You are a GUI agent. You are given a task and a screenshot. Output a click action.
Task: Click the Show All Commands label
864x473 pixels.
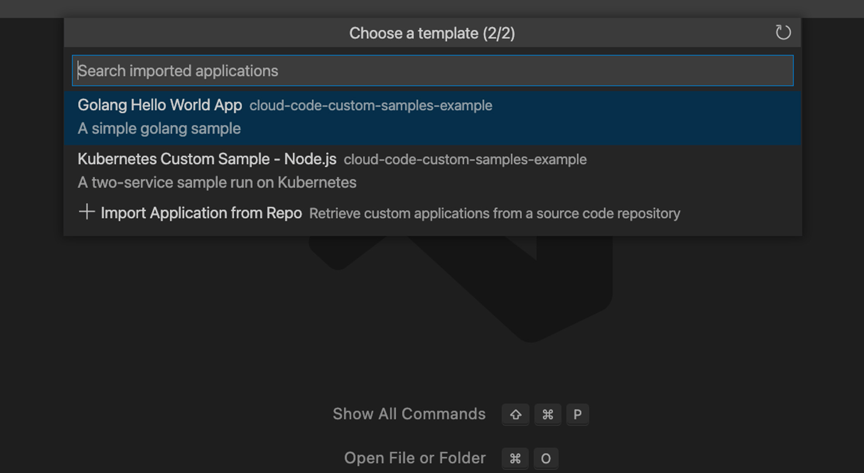click(409, 414)
